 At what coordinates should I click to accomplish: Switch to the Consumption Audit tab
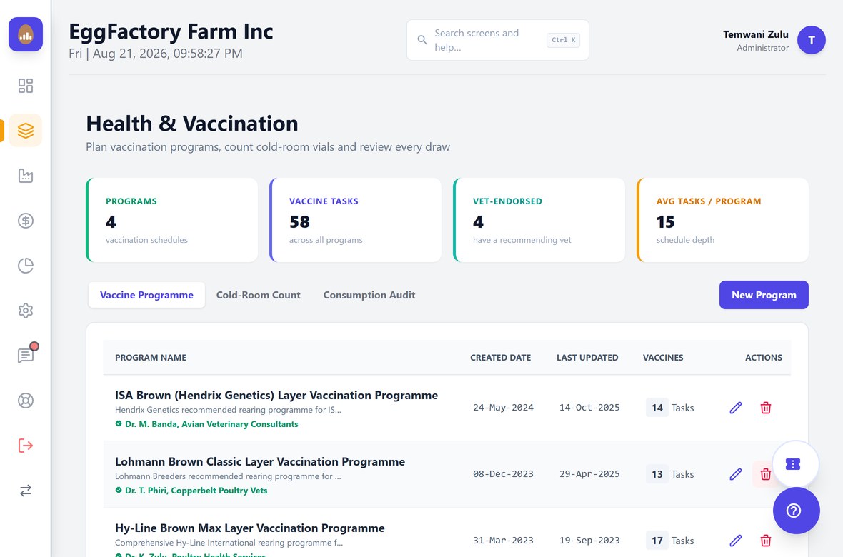pyautogui.click(x=369, y=295)
